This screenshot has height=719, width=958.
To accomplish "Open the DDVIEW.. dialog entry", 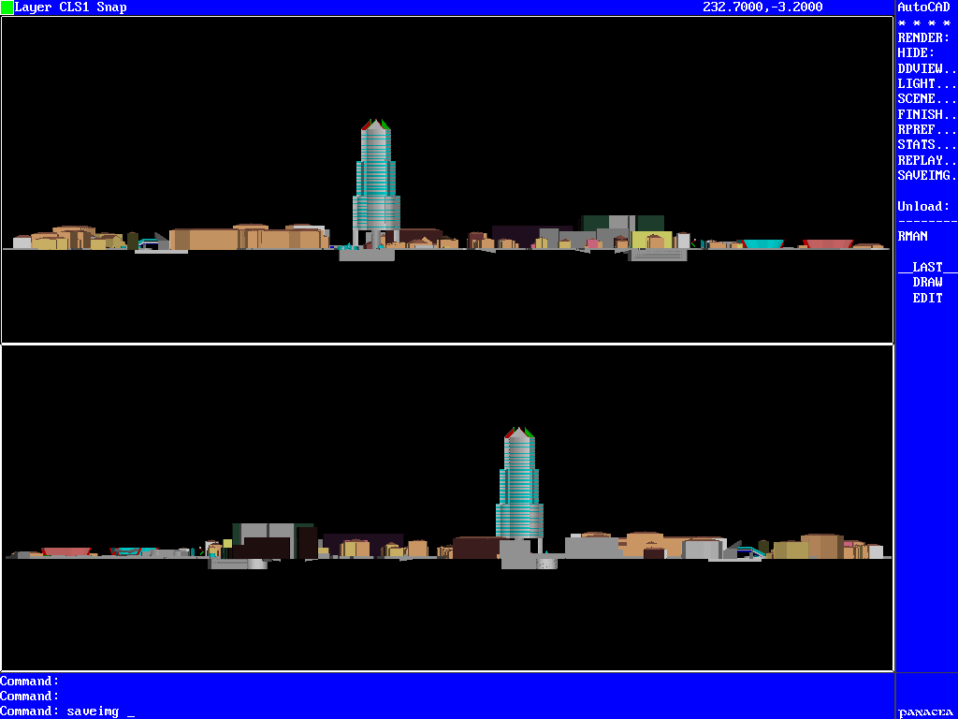I will pyautogui.click(x=926, y=68).
